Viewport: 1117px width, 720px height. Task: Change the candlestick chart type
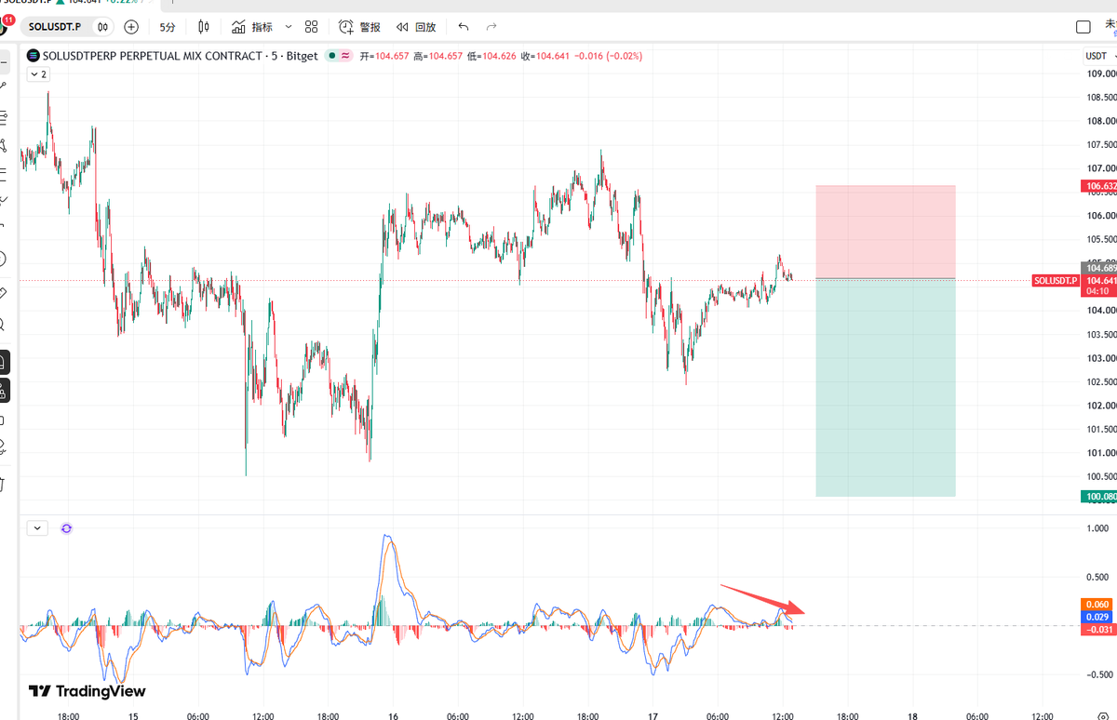point(203,27)
